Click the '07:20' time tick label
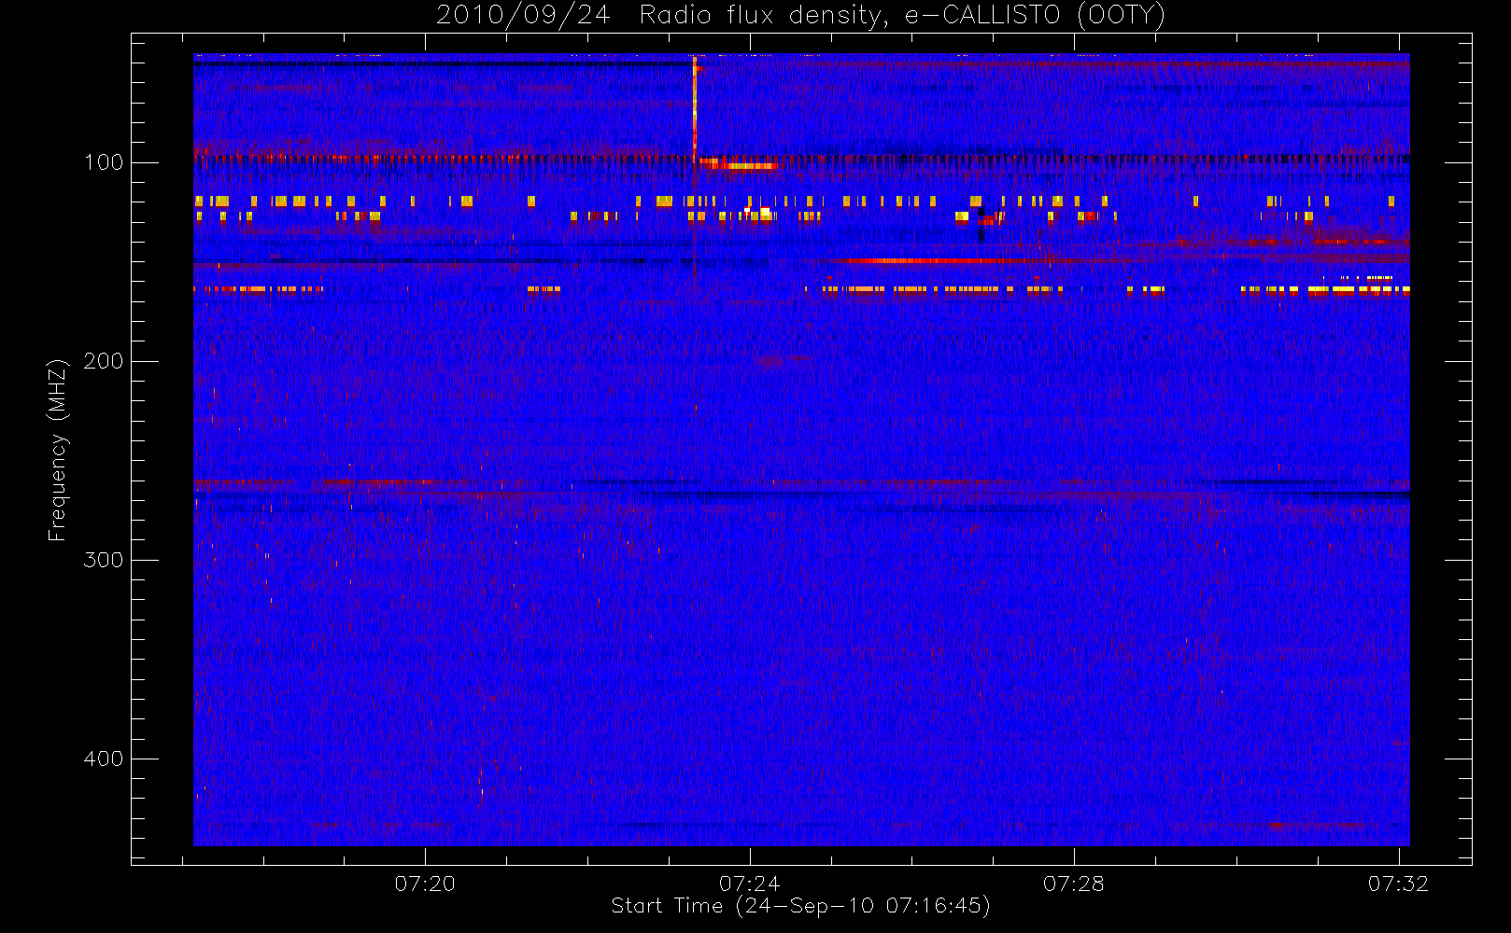 tap(425, 884)
